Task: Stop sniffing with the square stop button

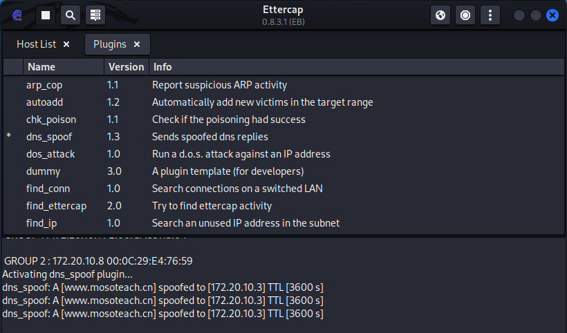Action: [x=45, y=15]
